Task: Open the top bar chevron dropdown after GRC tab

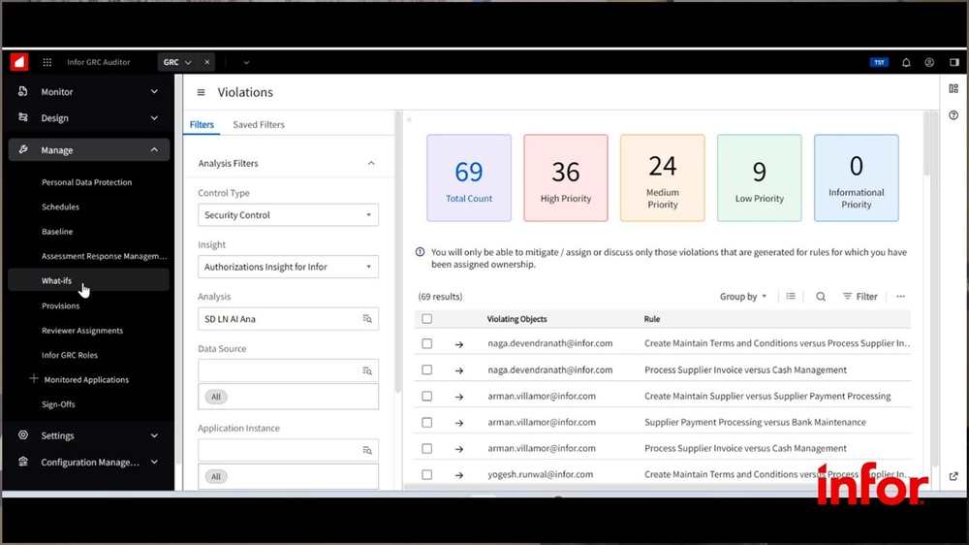Action: (x=246, y=62)
